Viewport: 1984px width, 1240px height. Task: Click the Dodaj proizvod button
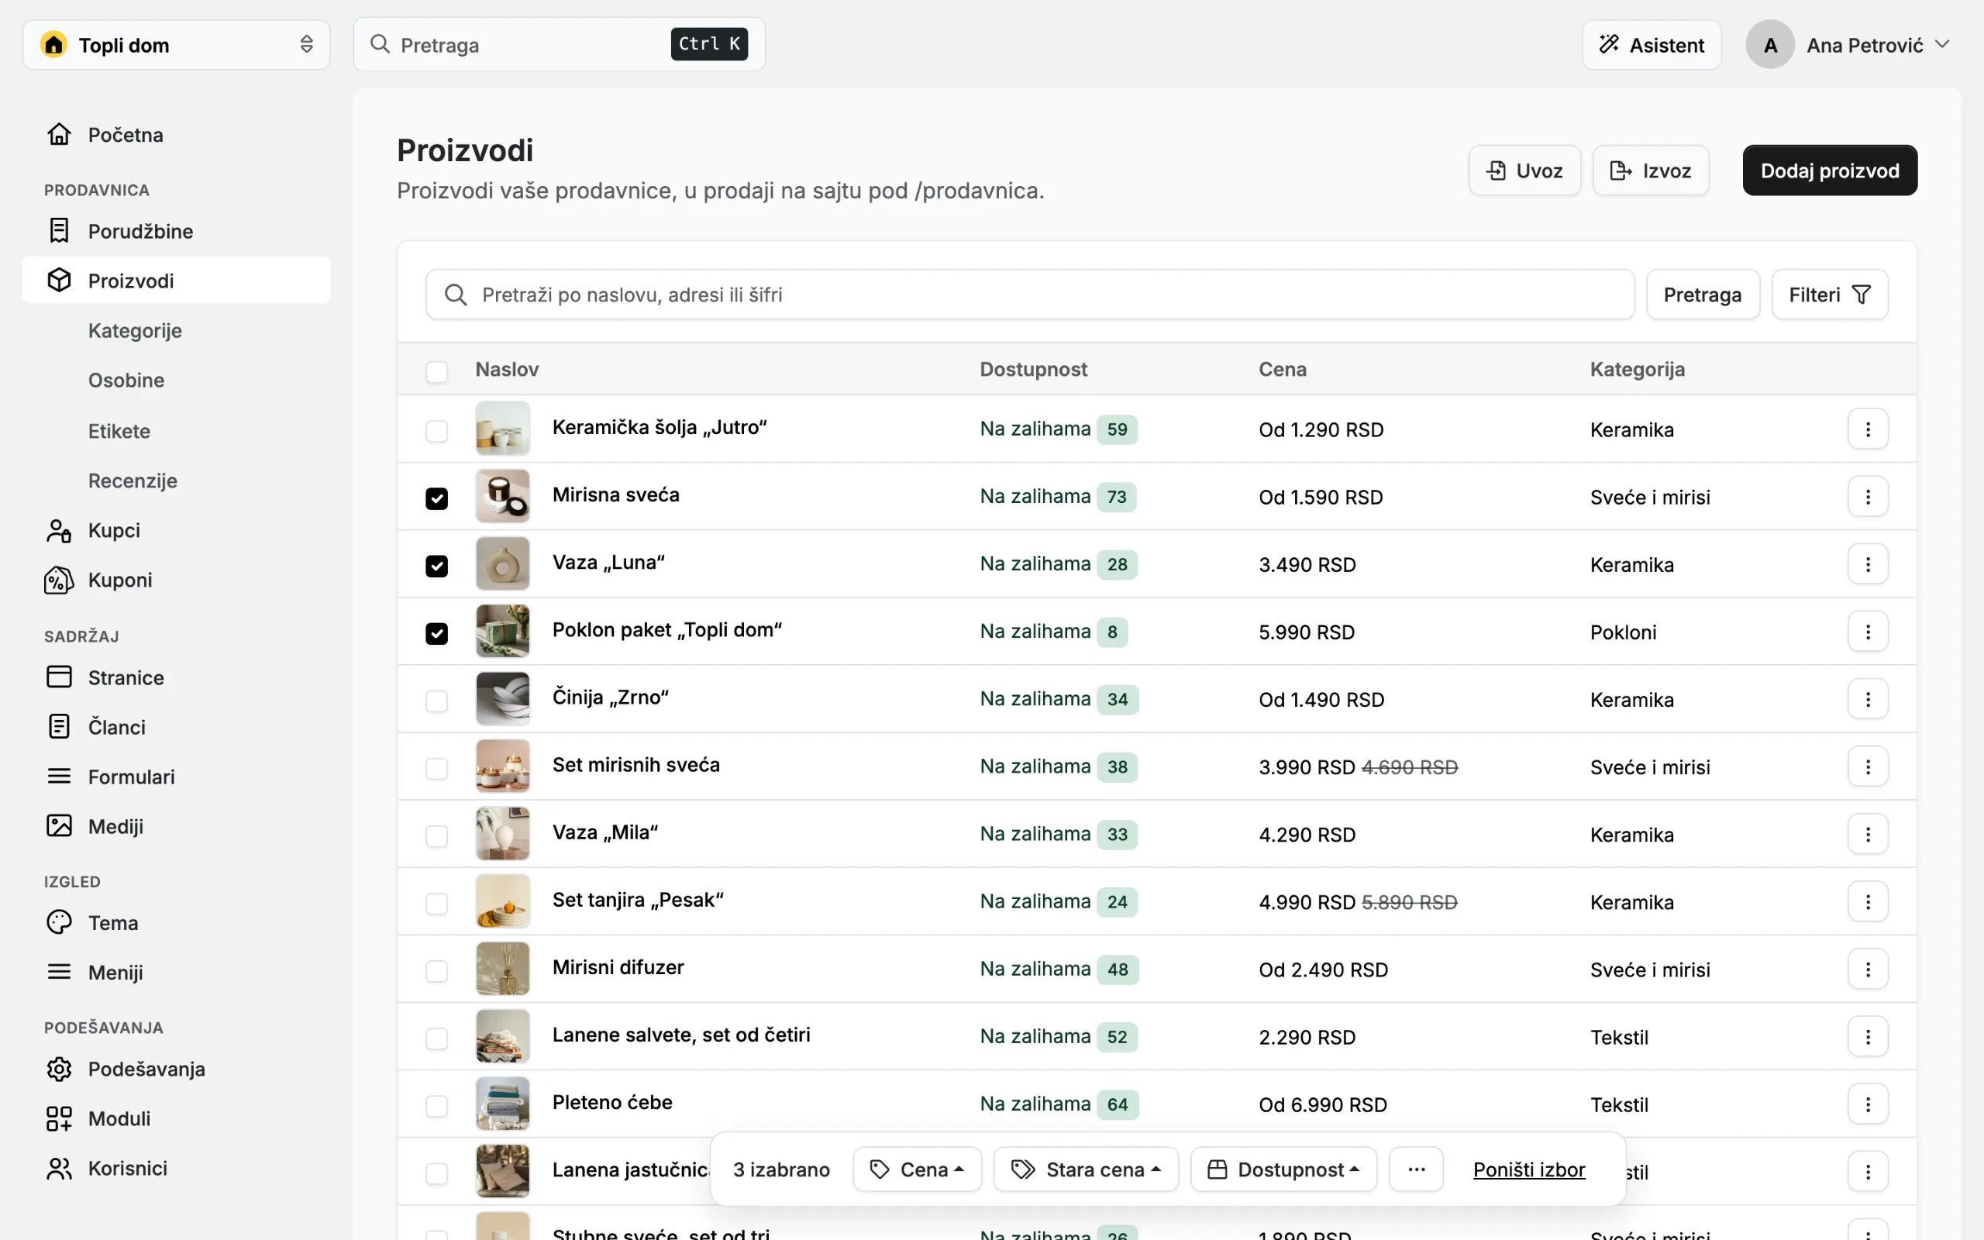[x=1829, y=170]
